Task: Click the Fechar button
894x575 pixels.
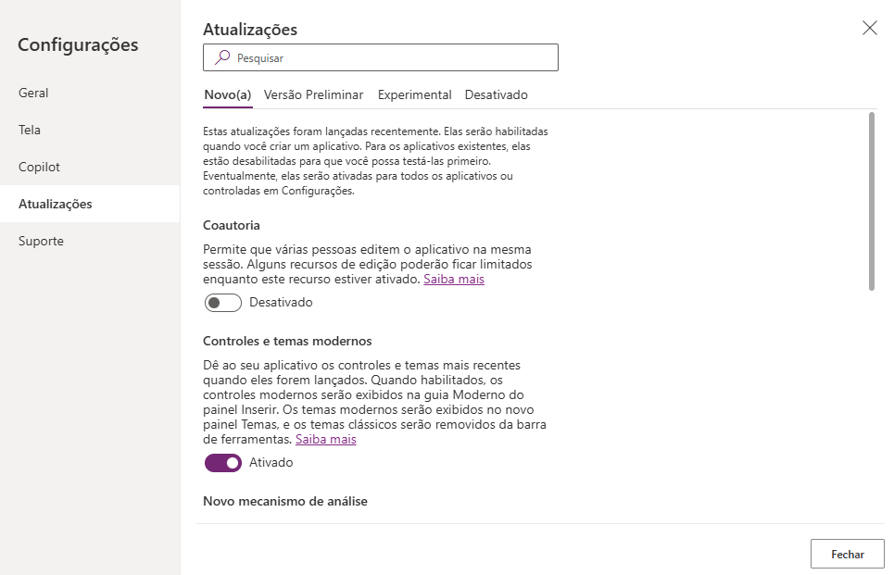Action: (848, 554)
